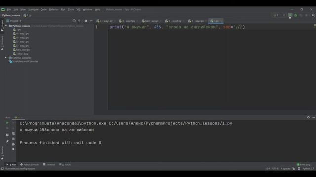The image size is (316, 177).
Task: Collapse the Python_lessons root folder
Action: (x=6, y=26)
